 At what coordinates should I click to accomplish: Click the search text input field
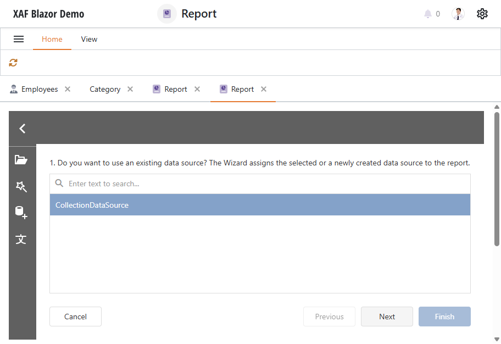(x=165, y=183)
